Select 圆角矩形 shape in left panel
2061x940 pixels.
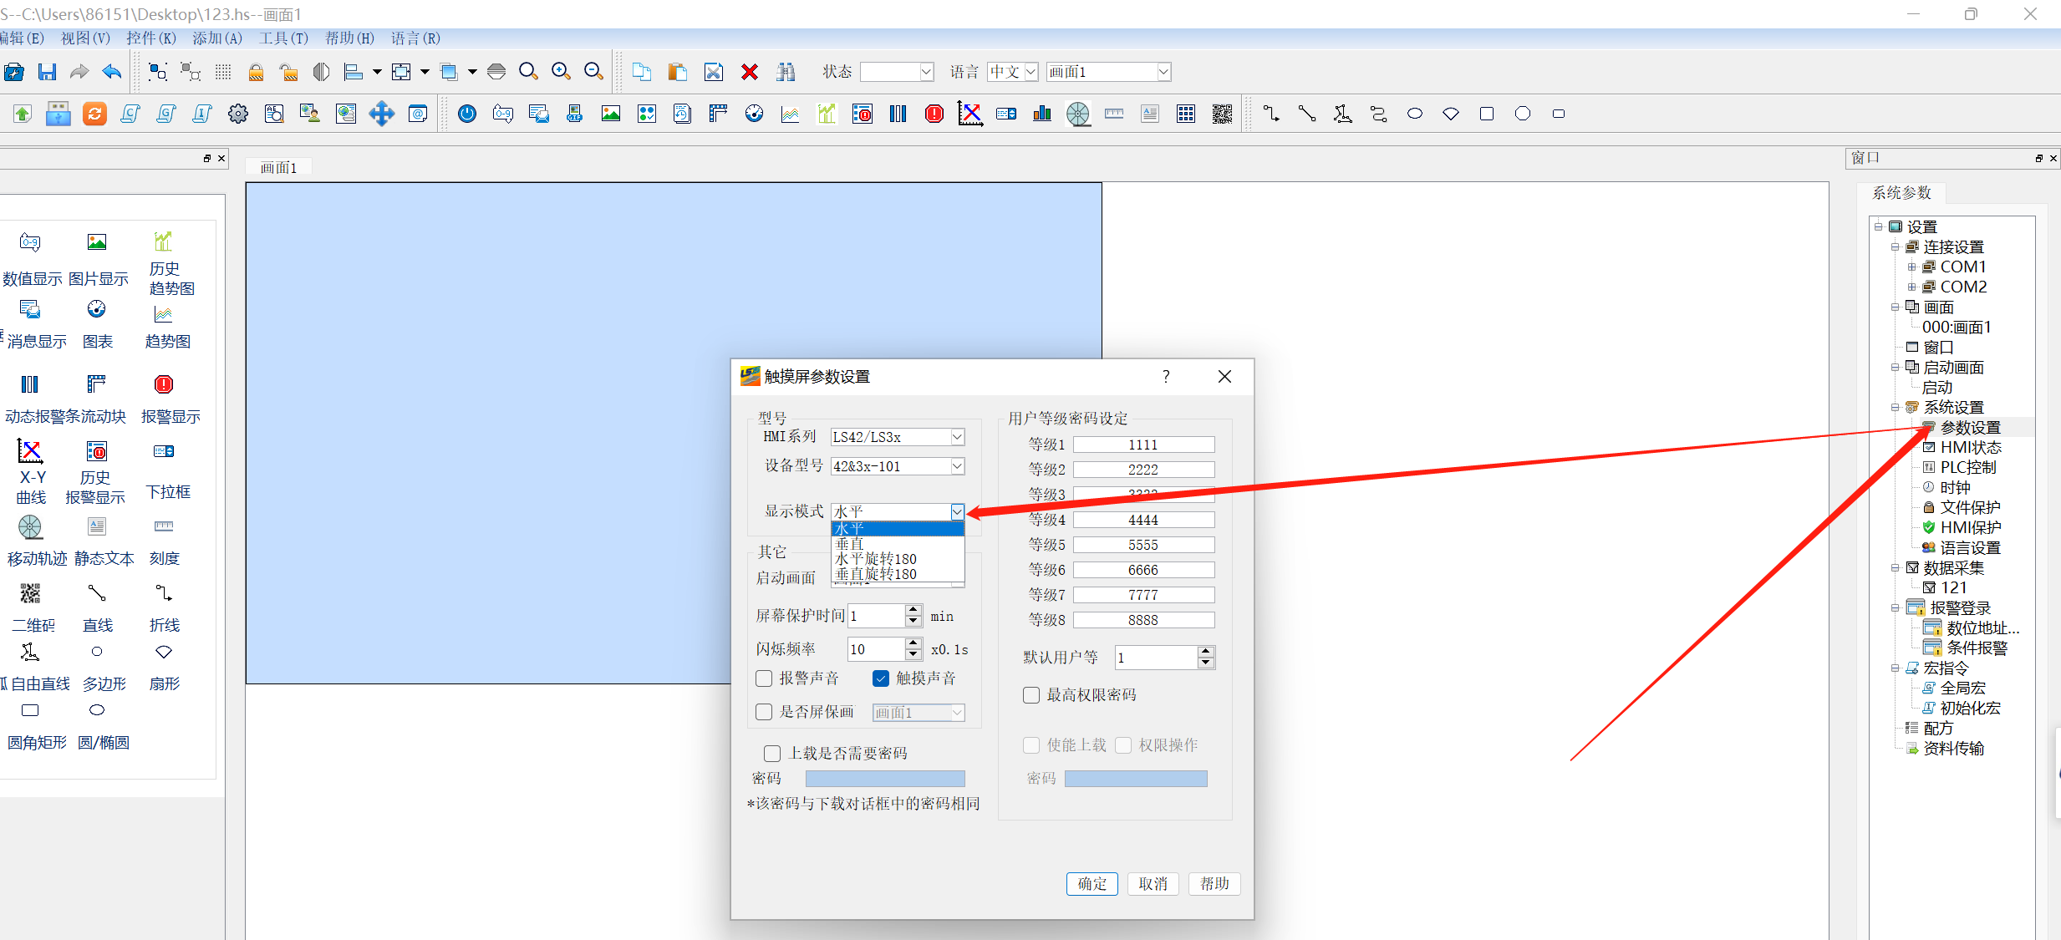coord(36,727)
